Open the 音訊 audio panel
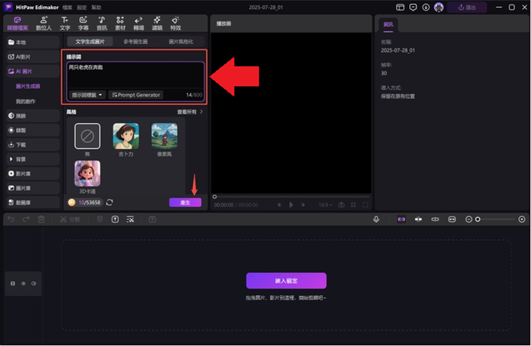Screen dimensions: 531x346 click(x=101, y=23)
